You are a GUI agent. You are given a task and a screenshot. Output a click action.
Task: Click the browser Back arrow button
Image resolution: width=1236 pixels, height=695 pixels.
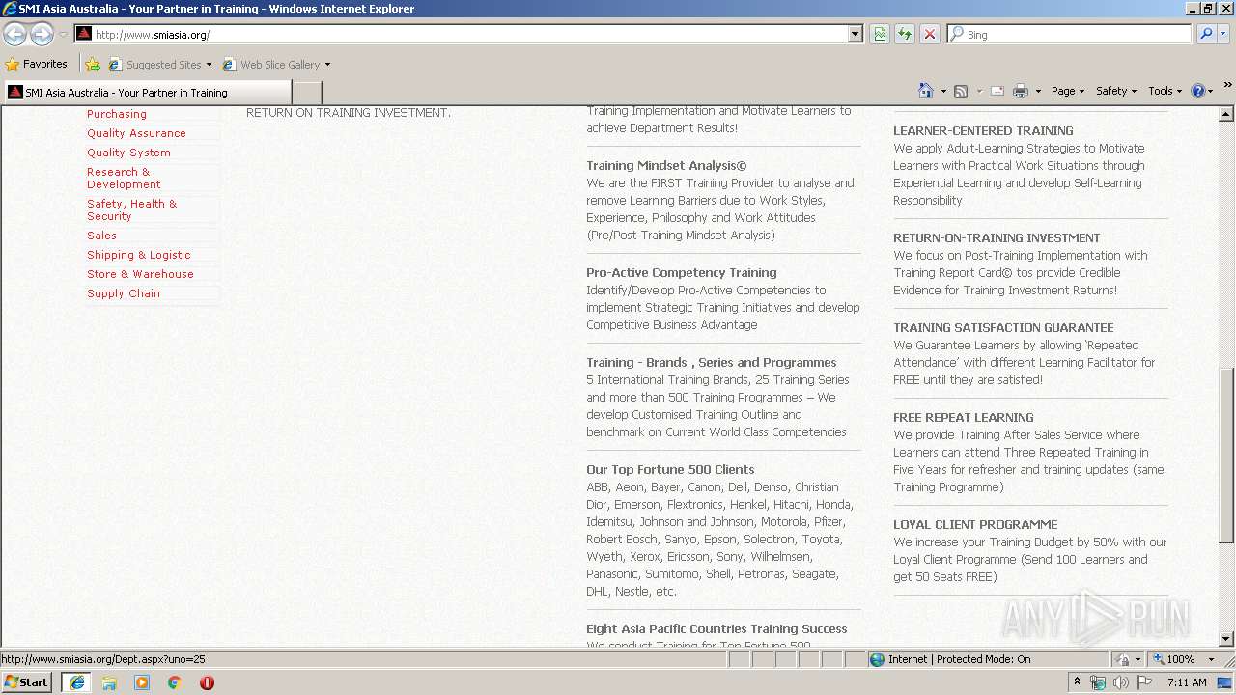[14, 34]
